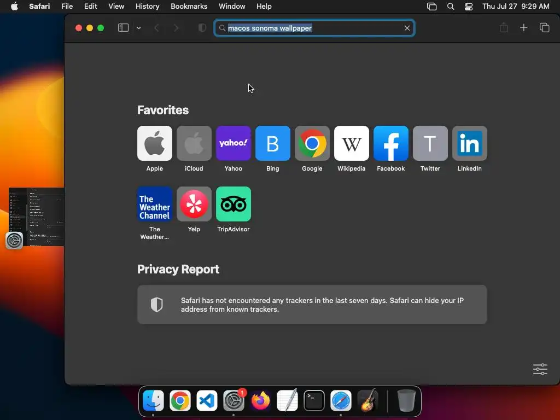Launch Visual Studio Code from the Dock

[207, 400]
